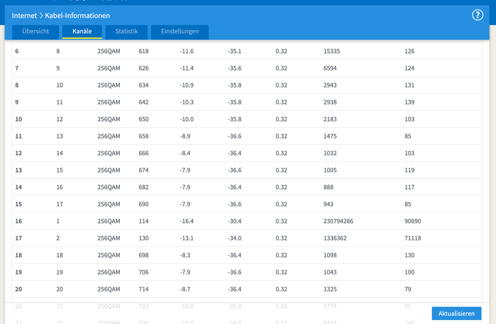
Task: Click the Kabel-Informationen breadcrumb title
Action: pos(77,16)
